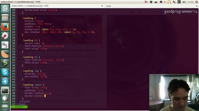This screenshot has height=111, width=199.
Task: Click the 'background-size: cover;' line
Action: pyautogui.click(x=41, y=10)
